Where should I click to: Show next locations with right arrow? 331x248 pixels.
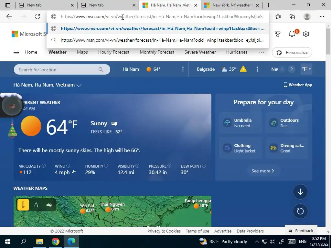(292, 69)
